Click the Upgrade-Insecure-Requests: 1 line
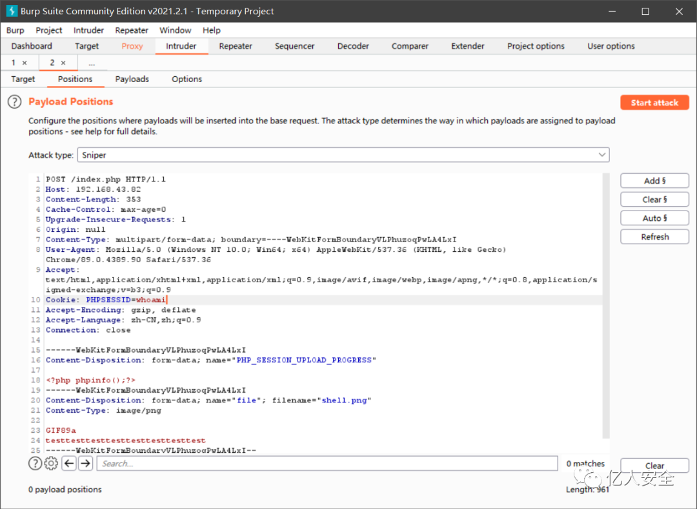 coord(116,220)
